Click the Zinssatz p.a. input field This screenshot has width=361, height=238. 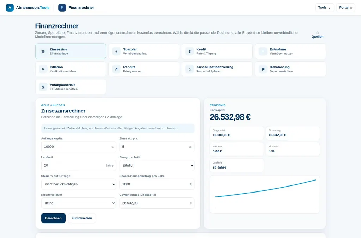coord(157,147)
